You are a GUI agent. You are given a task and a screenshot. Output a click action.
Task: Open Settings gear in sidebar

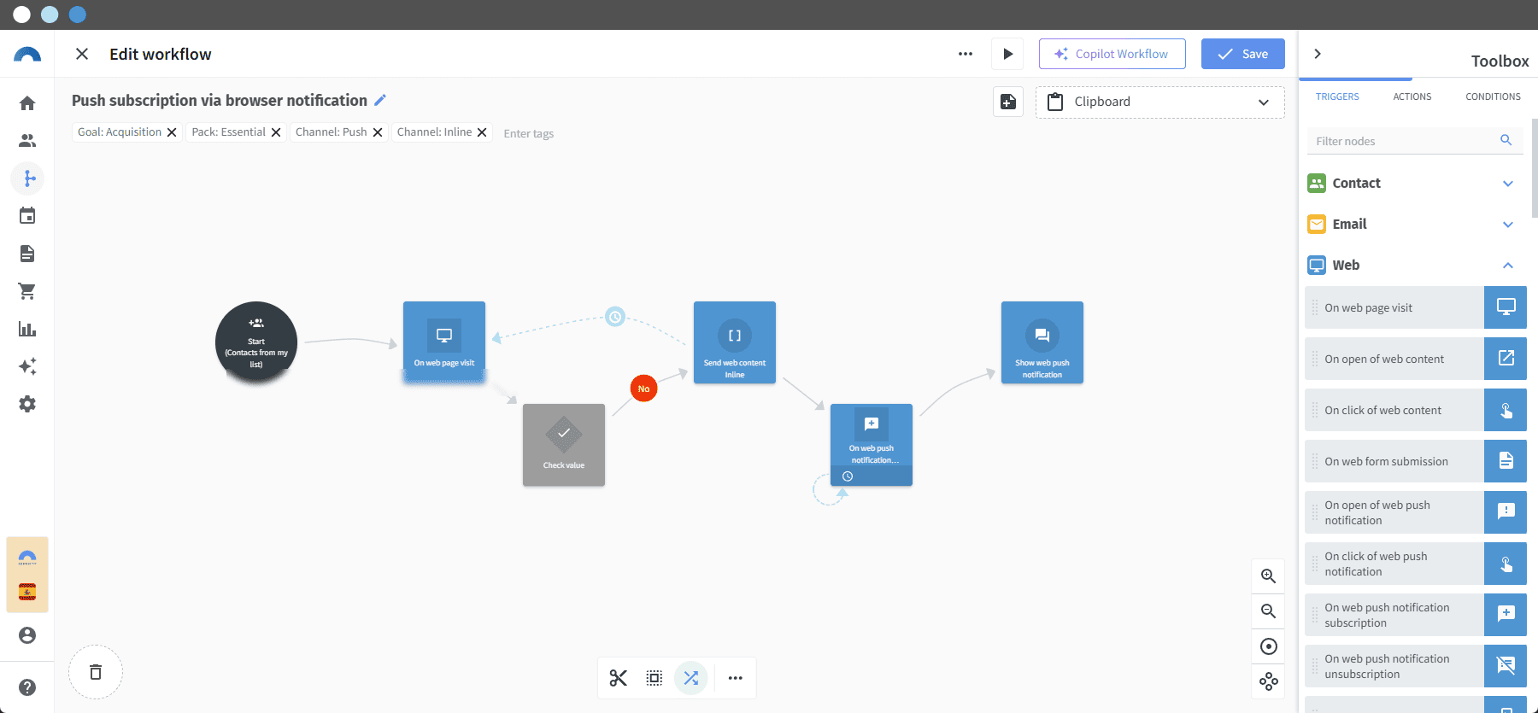coord(27,404)
